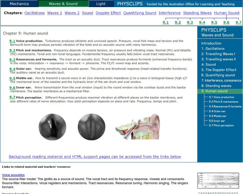Image resolution: width=243 pixels, height=194 pixels.
Task: Select 4. Sound in sidebar
Action: 208,65
